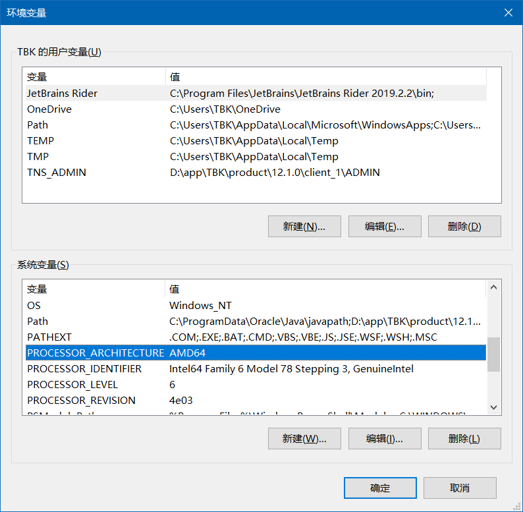Click 删除(L) button for system variables
Screen dimensions: 523x512
464,439
